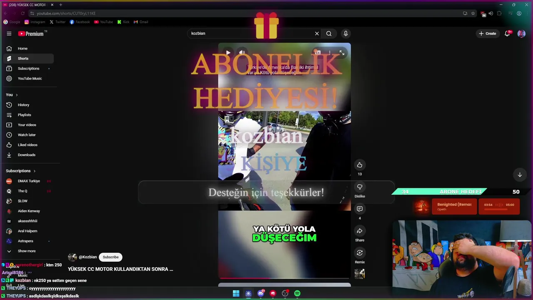Open Spotify from the taskbar
The image size is (533, 300).
[297, 293]
